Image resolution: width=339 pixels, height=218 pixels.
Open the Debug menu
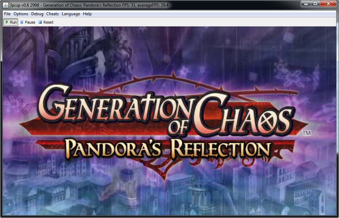(37, 14)
